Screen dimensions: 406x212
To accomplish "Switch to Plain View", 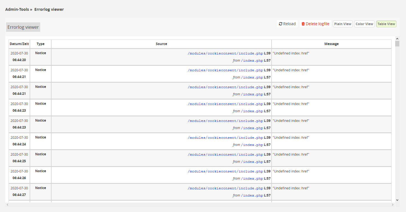I will tap(343, 24).
